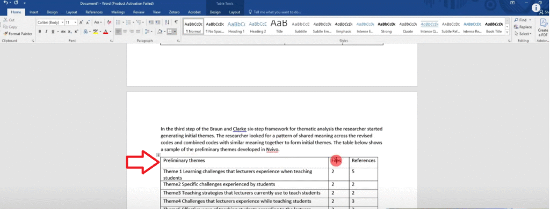Select Align Left
Viewport: 550px width, 209px height.
pos(118,32)
